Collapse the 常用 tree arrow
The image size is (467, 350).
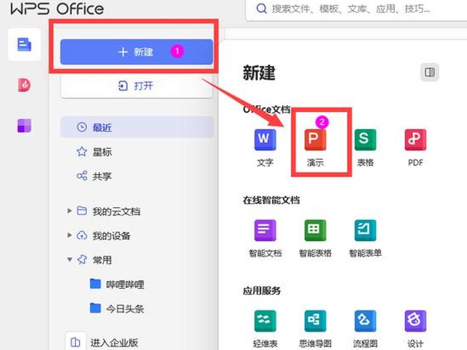69,260
